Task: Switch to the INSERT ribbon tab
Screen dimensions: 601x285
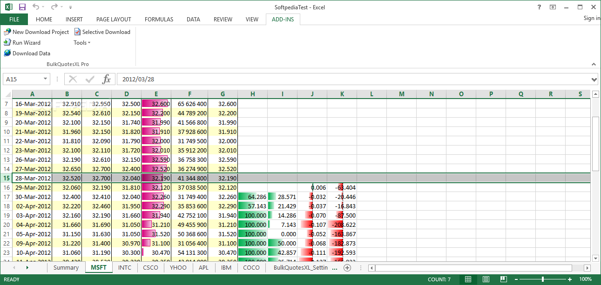Action: point(74,20)
